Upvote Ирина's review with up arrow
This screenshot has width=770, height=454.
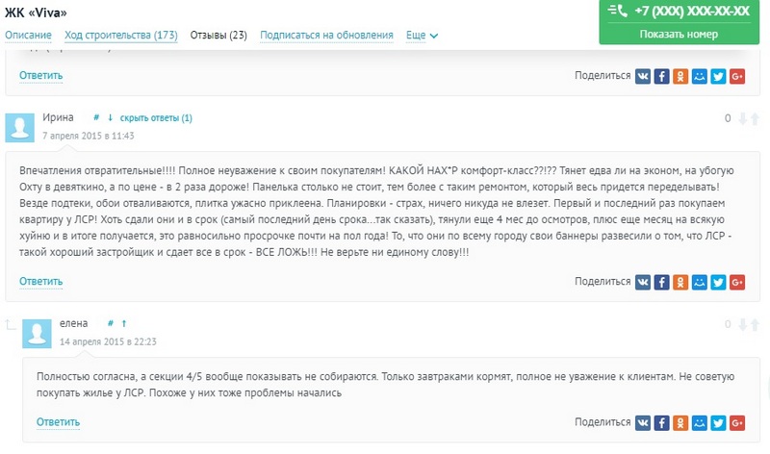point(756,118)
